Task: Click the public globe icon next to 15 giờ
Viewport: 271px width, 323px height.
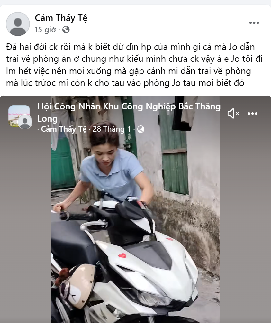Action: click(x=66, y=30)
